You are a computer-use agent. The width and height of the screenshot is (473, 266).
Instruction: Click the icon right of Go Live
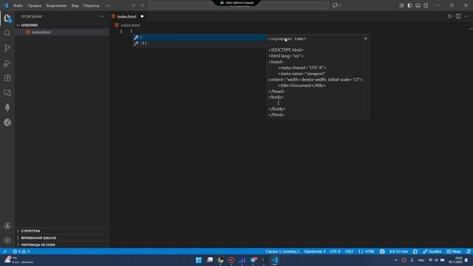click(x=415, y=251)
